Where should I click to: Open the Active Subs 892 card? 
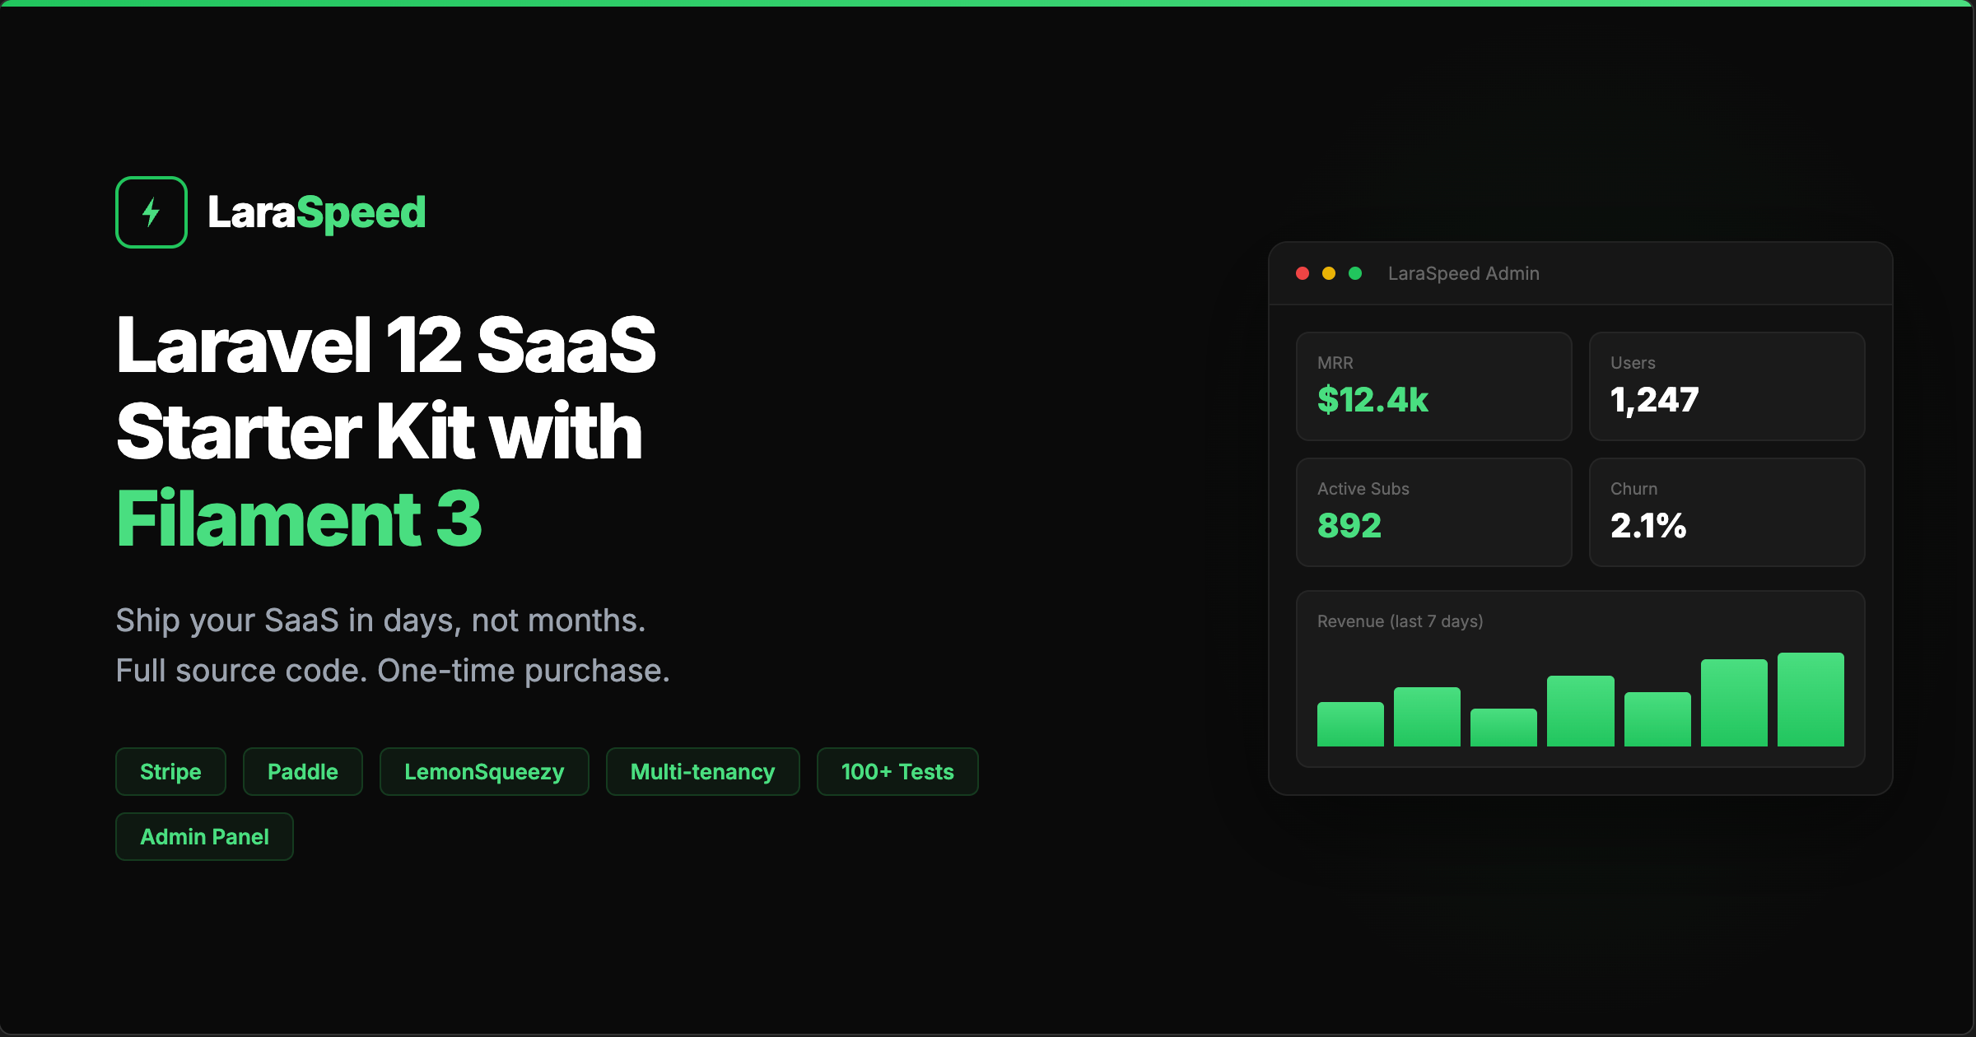pos(1434,512)
